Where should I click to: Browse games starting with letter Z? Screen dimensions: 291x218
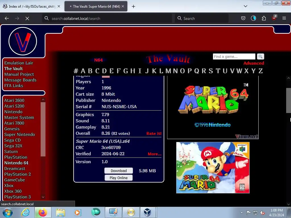pyautogui.click(x=261, y=71)
